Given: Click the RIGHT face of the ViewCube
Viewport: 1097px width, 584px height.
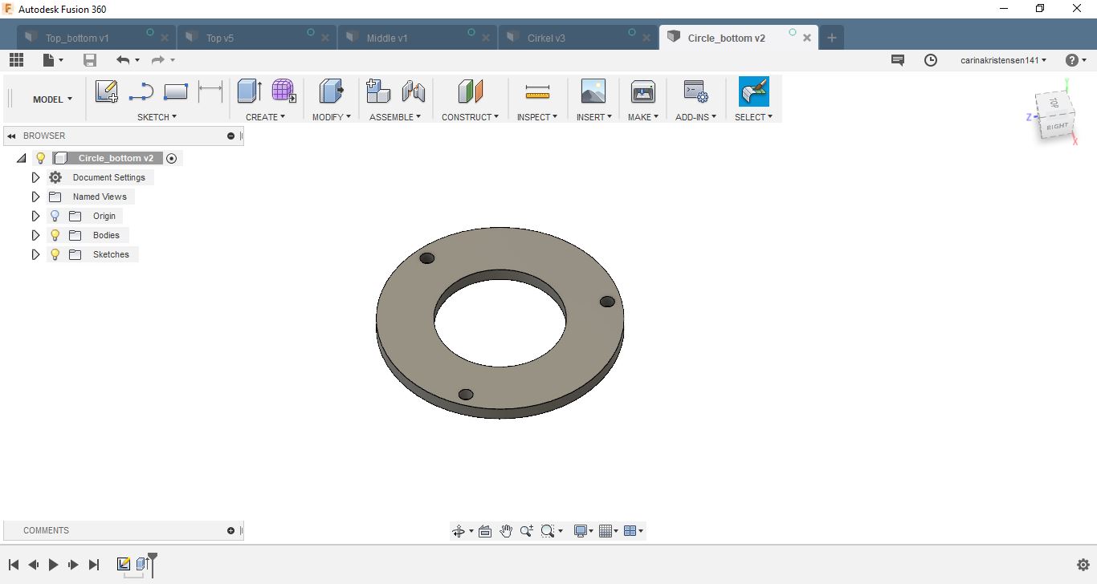Looking at the screenshot, I should (x=1058, y=128).
